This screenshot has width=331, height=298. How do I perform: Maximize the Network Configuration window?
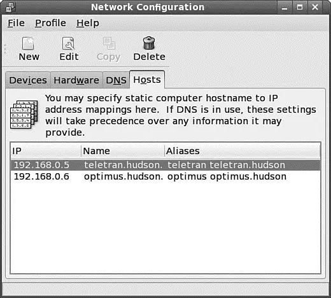point(300,7)
